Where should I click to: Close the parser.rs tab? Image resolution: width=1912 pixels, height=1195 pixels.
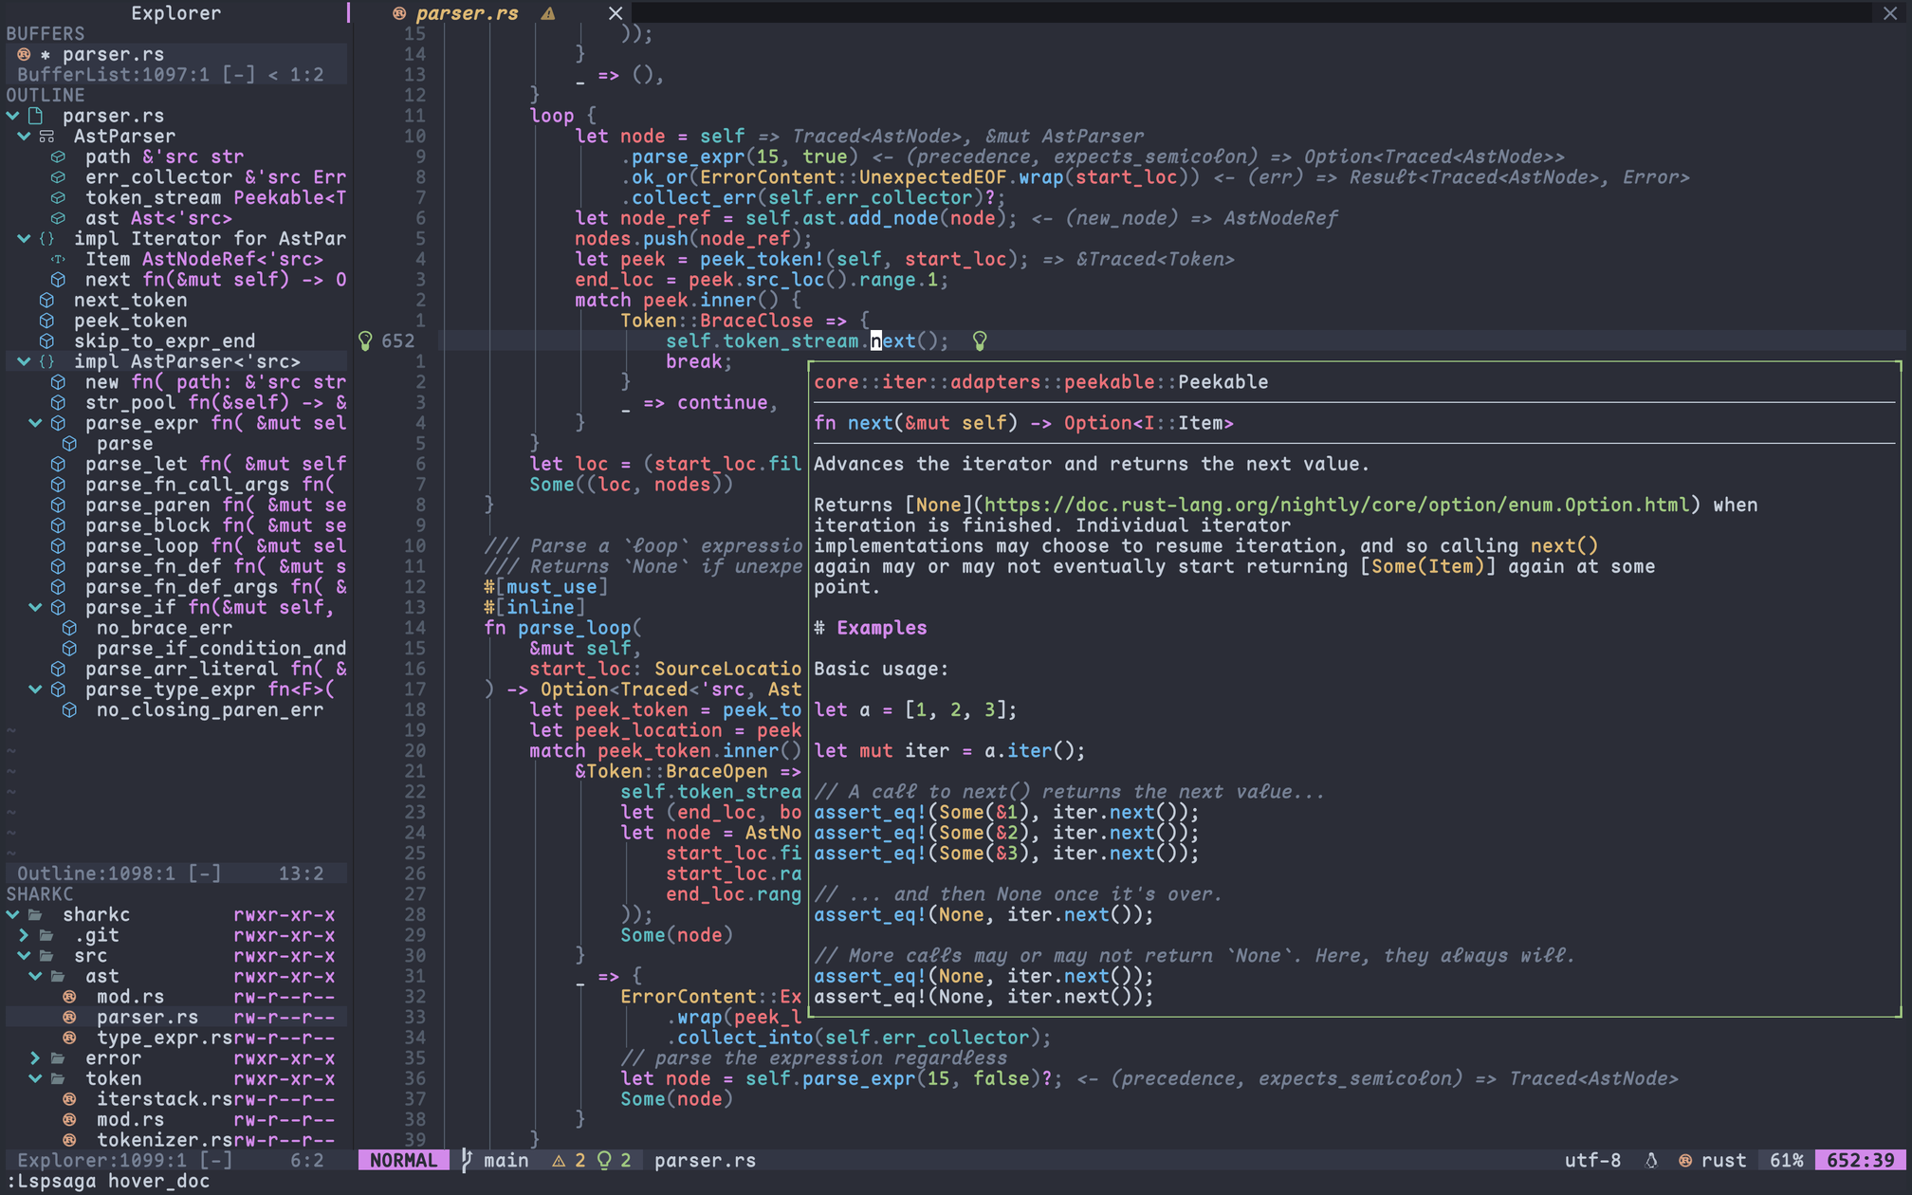(x=616, y=13)
